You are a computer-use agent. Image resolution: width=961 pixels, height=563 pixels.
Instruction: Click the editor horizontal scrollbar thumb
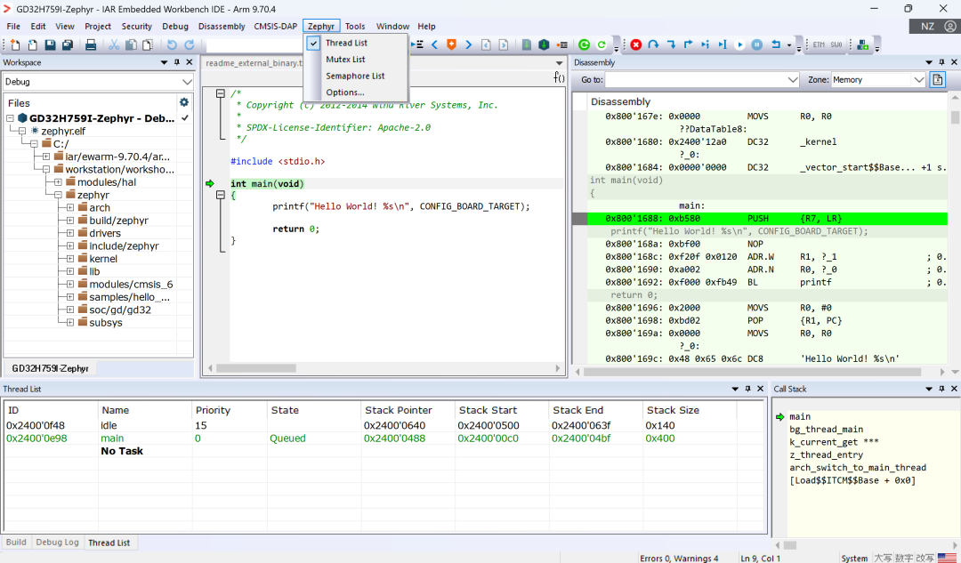[256, 368]
